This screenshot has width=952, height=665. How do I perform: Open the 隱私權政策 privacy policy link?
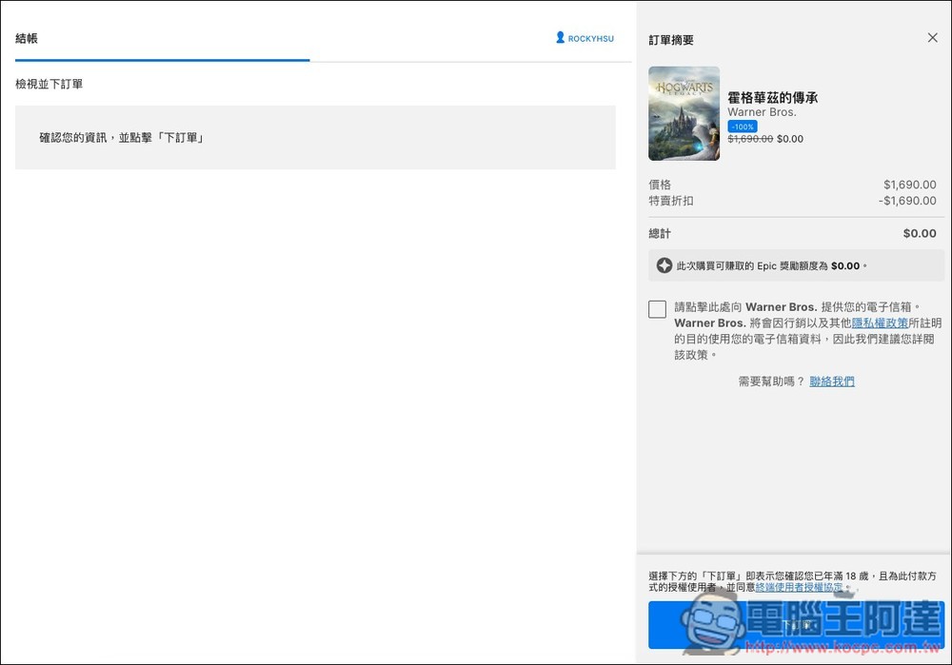click(x=880, y=323)
